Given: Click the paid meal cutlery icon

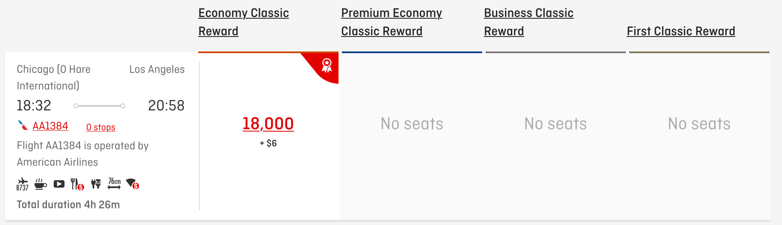Looking at the screenshot, I should [77, 184].
